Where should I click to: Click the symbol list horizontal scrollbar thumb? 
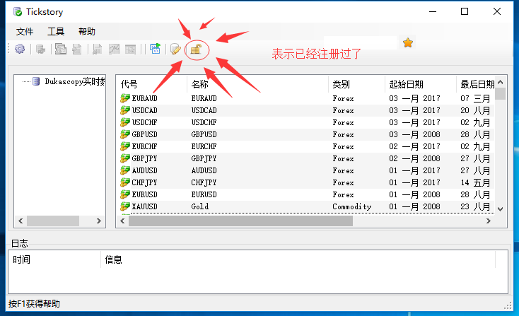click(240, 221)
